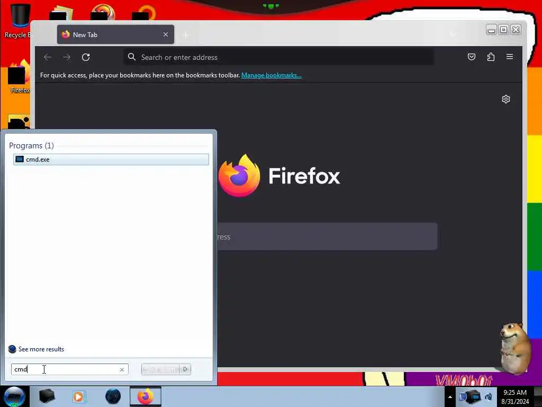Launch the media player taskbar icon
Image resolution: width=542 pixels, height=407 pixels.
[x=78, y=396]
